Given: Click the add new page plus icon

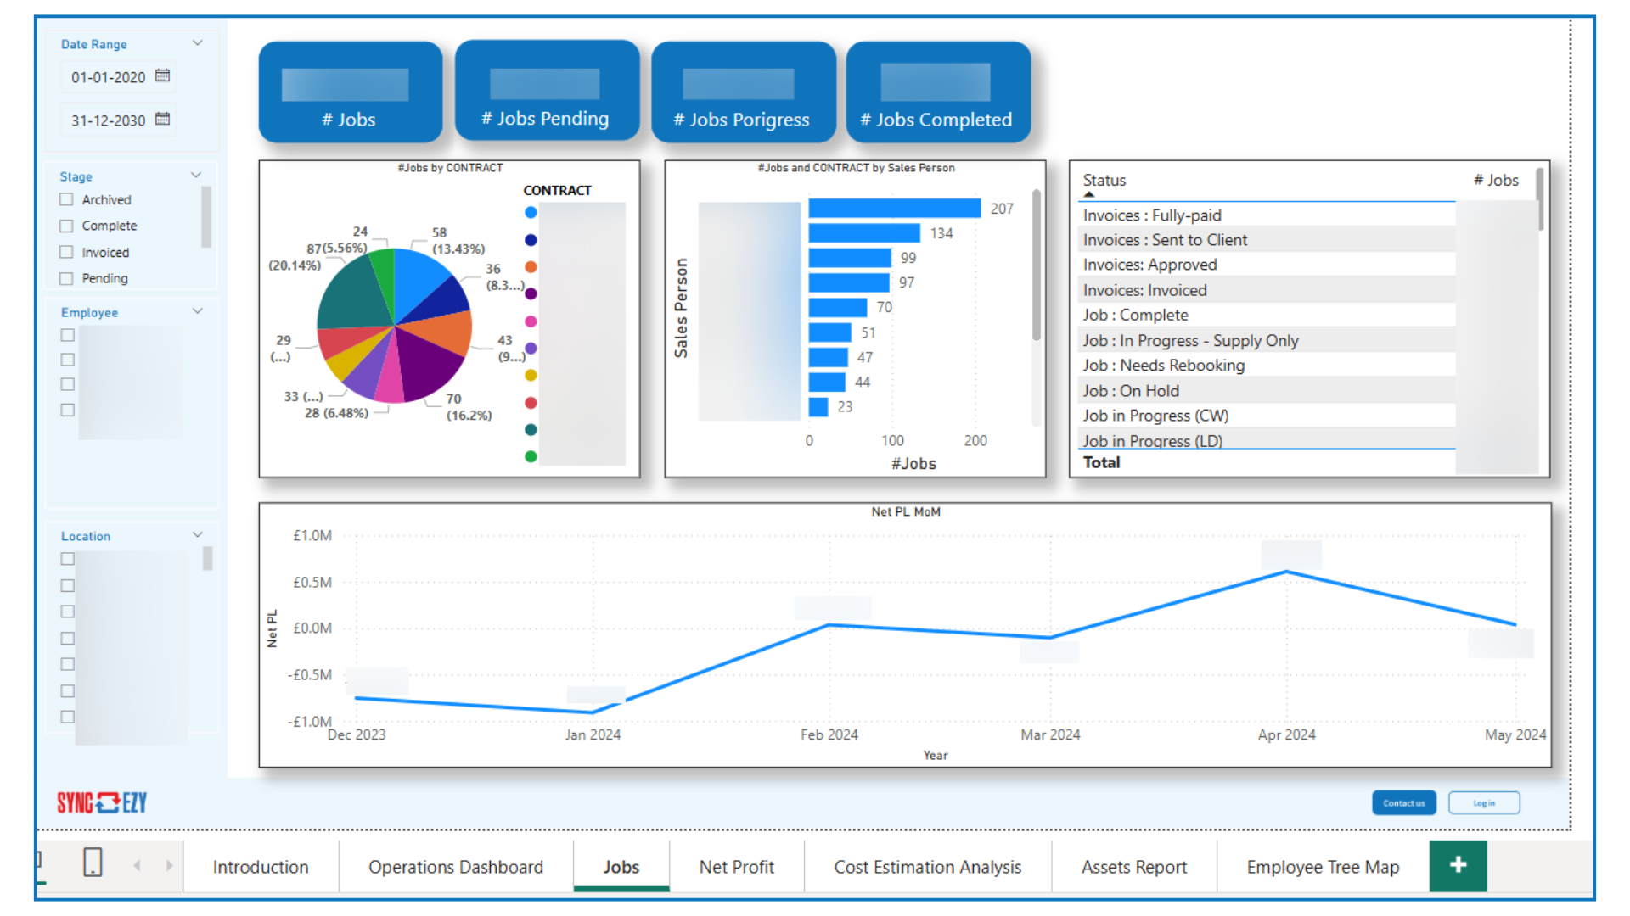Looking at the screenshot, I should (x=1458, y=865).
